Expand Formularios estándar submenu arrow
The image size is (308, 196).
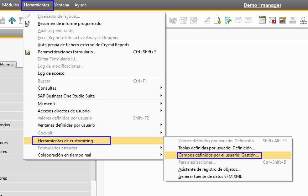161,148
